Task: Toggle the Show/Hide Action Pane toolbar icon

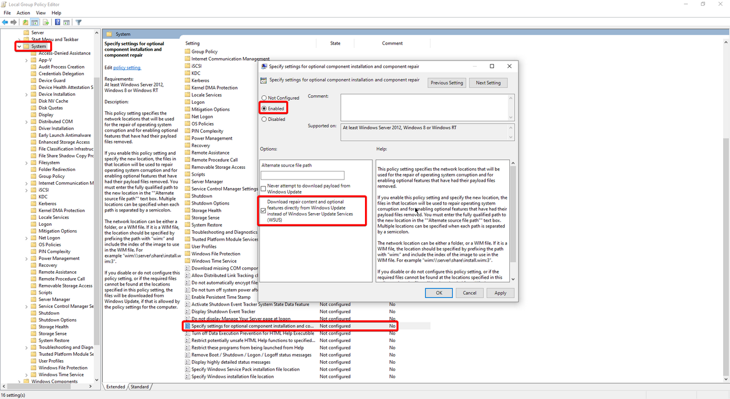Action: point(67,22)
